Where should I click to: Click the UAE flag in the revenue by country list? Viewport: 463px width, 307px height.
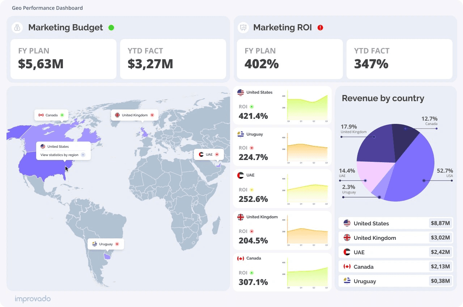click(x=348, y=252)
